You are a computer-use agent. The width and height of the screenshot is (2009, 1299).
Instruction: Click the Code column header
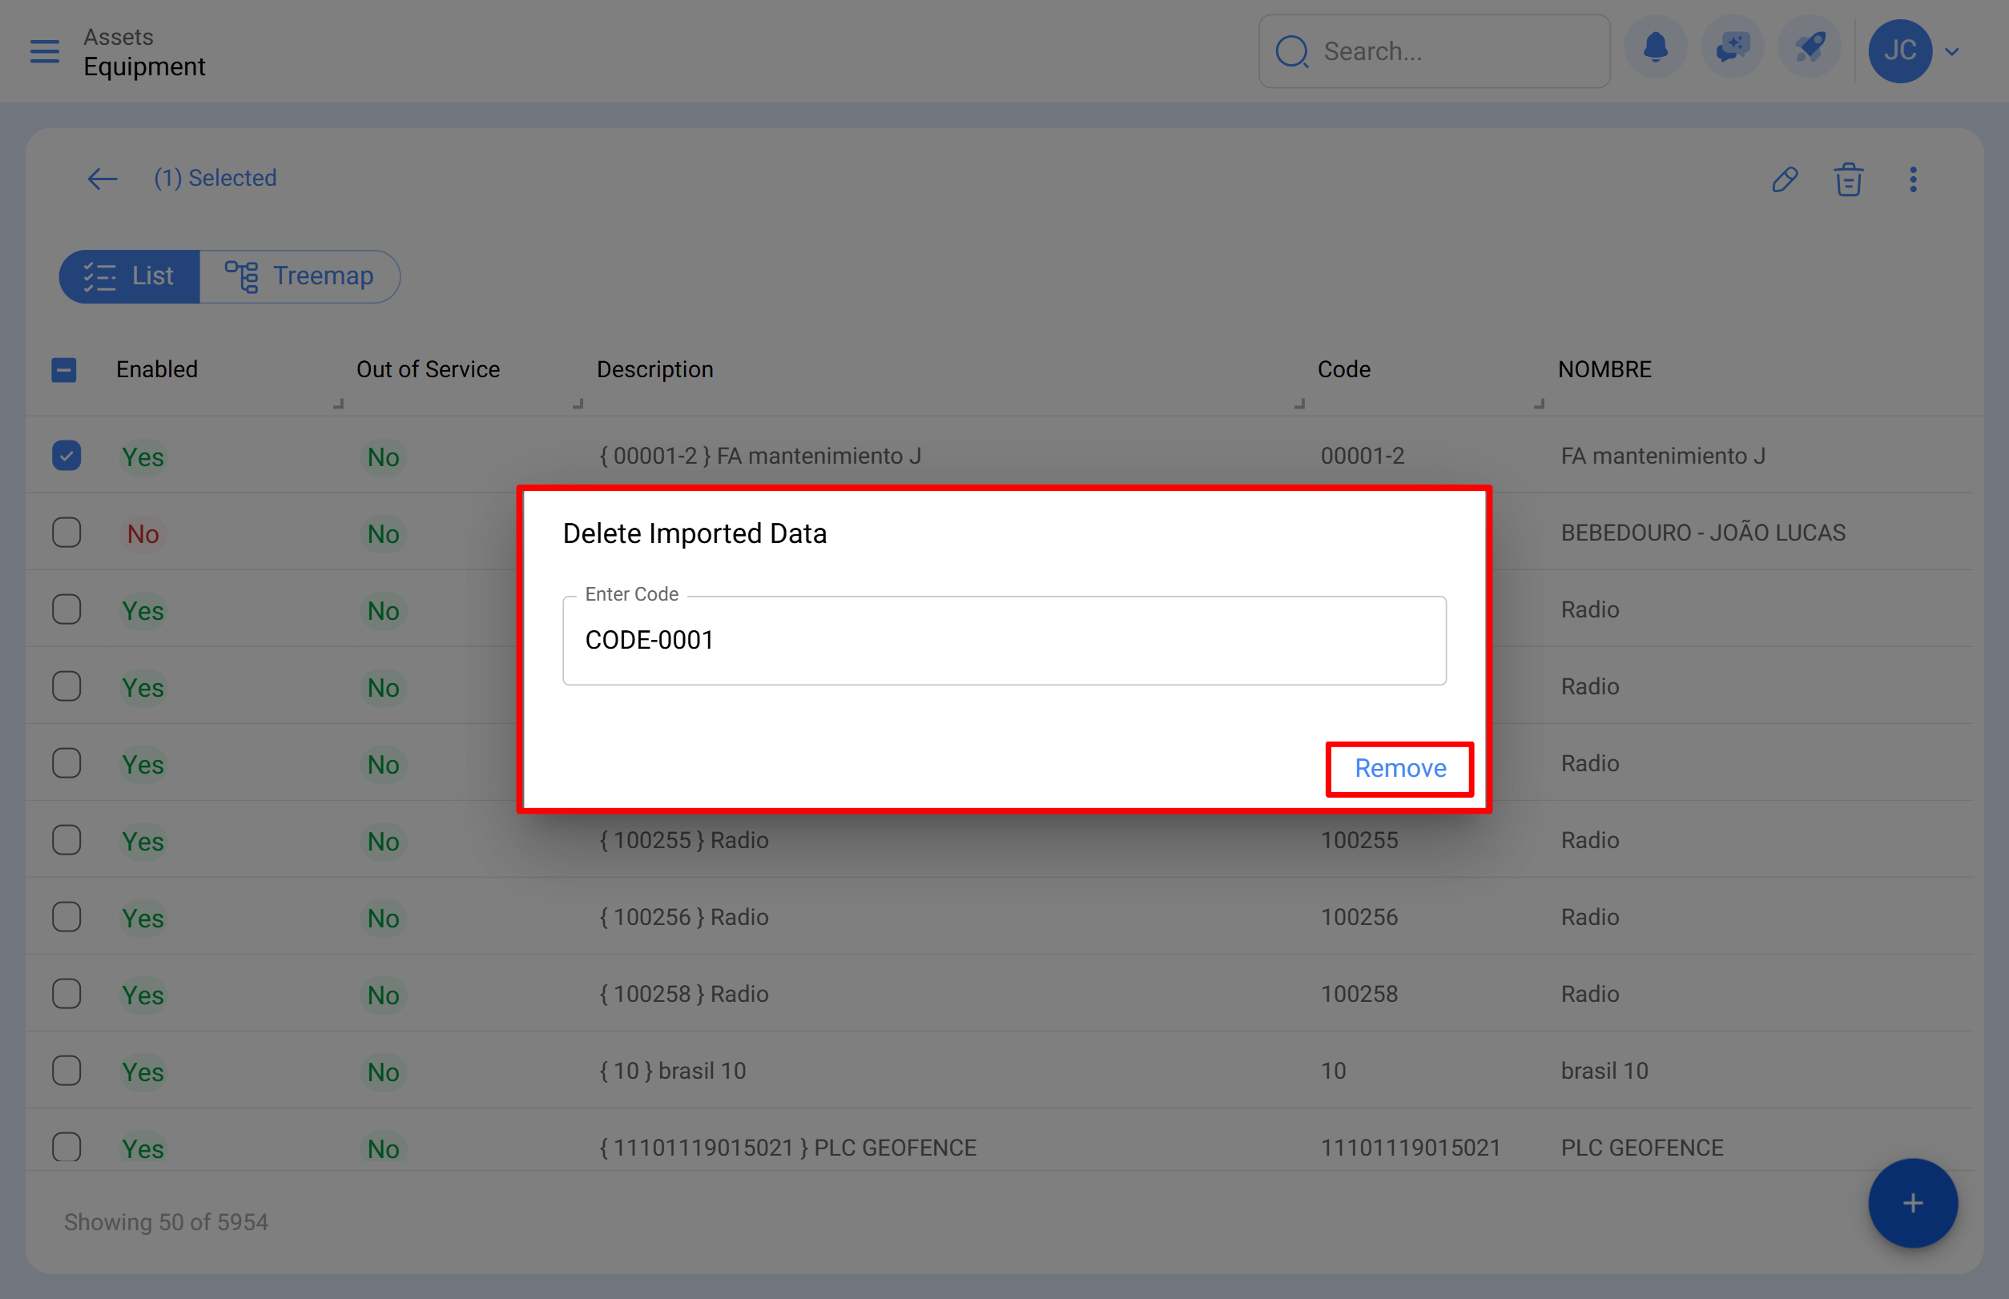[x=1343, y=369]
